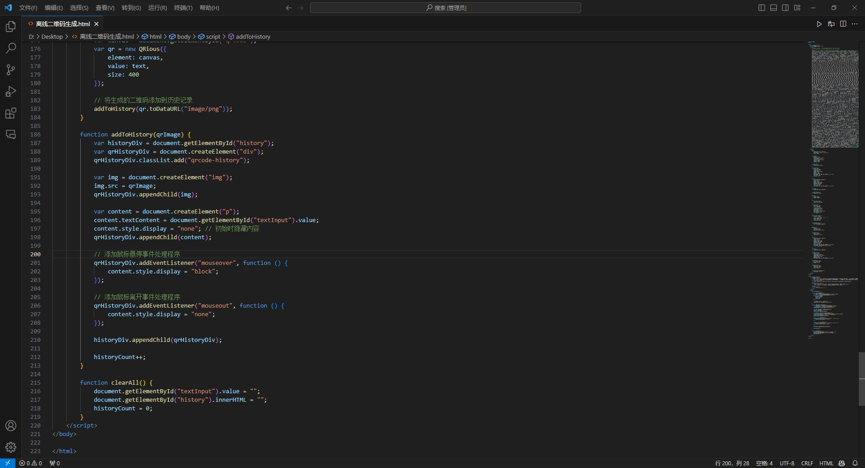Open the 编辑(E) menu
The height and width of the screenshot is (468, 865).
click(x=54, y=8)
